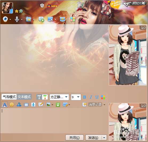Toggle underline formatting U
The height and width of the screenshot is (142, 148).
[x=97, y=97]
